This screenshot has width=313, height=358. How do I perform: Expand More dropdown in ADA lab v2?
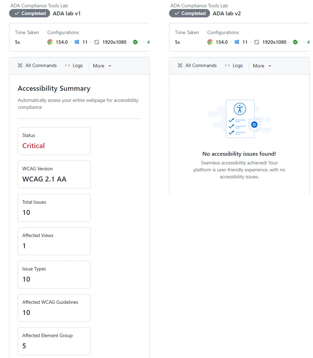262,66
